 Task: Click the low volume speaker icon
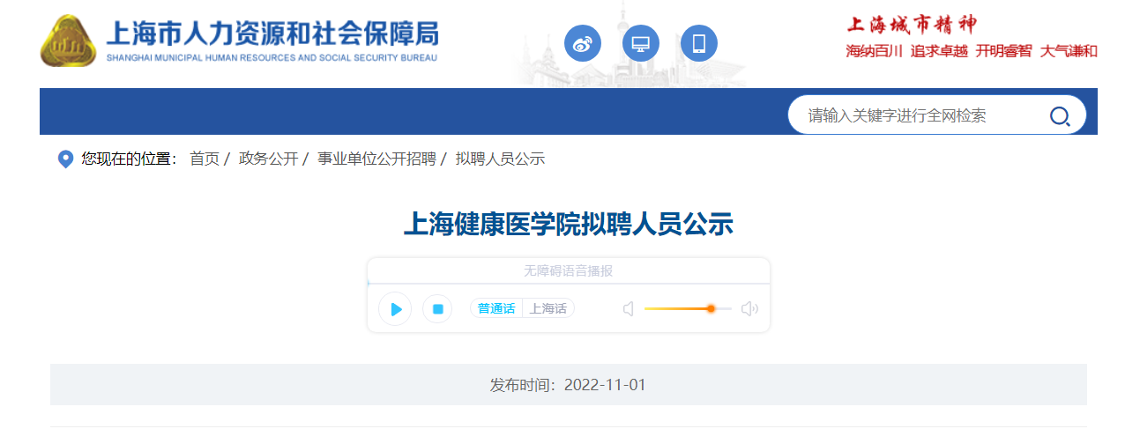click(629, 308)
